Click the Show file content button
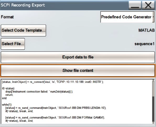156x127 pixels. 78,70
